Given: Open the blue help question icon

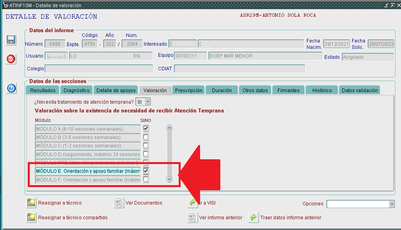Looking at the screenshot, I should pyautogui.click(x=11, y=88).
